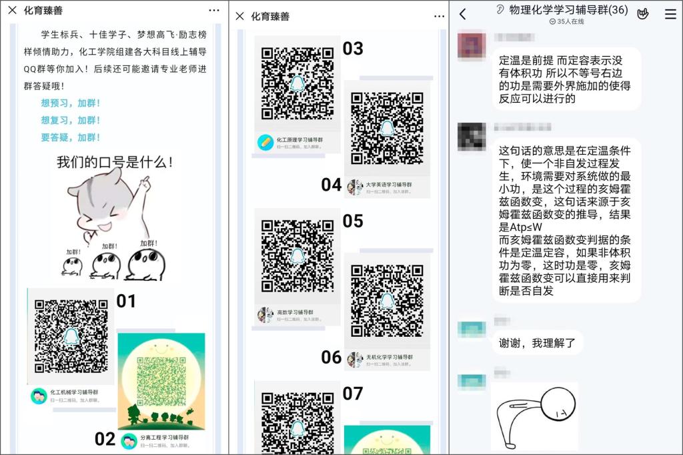683x455 pixels.
Task: Click the group title 物理化学学习辅导群(36)
Action: pyautogui.click(x=568, y=9)
